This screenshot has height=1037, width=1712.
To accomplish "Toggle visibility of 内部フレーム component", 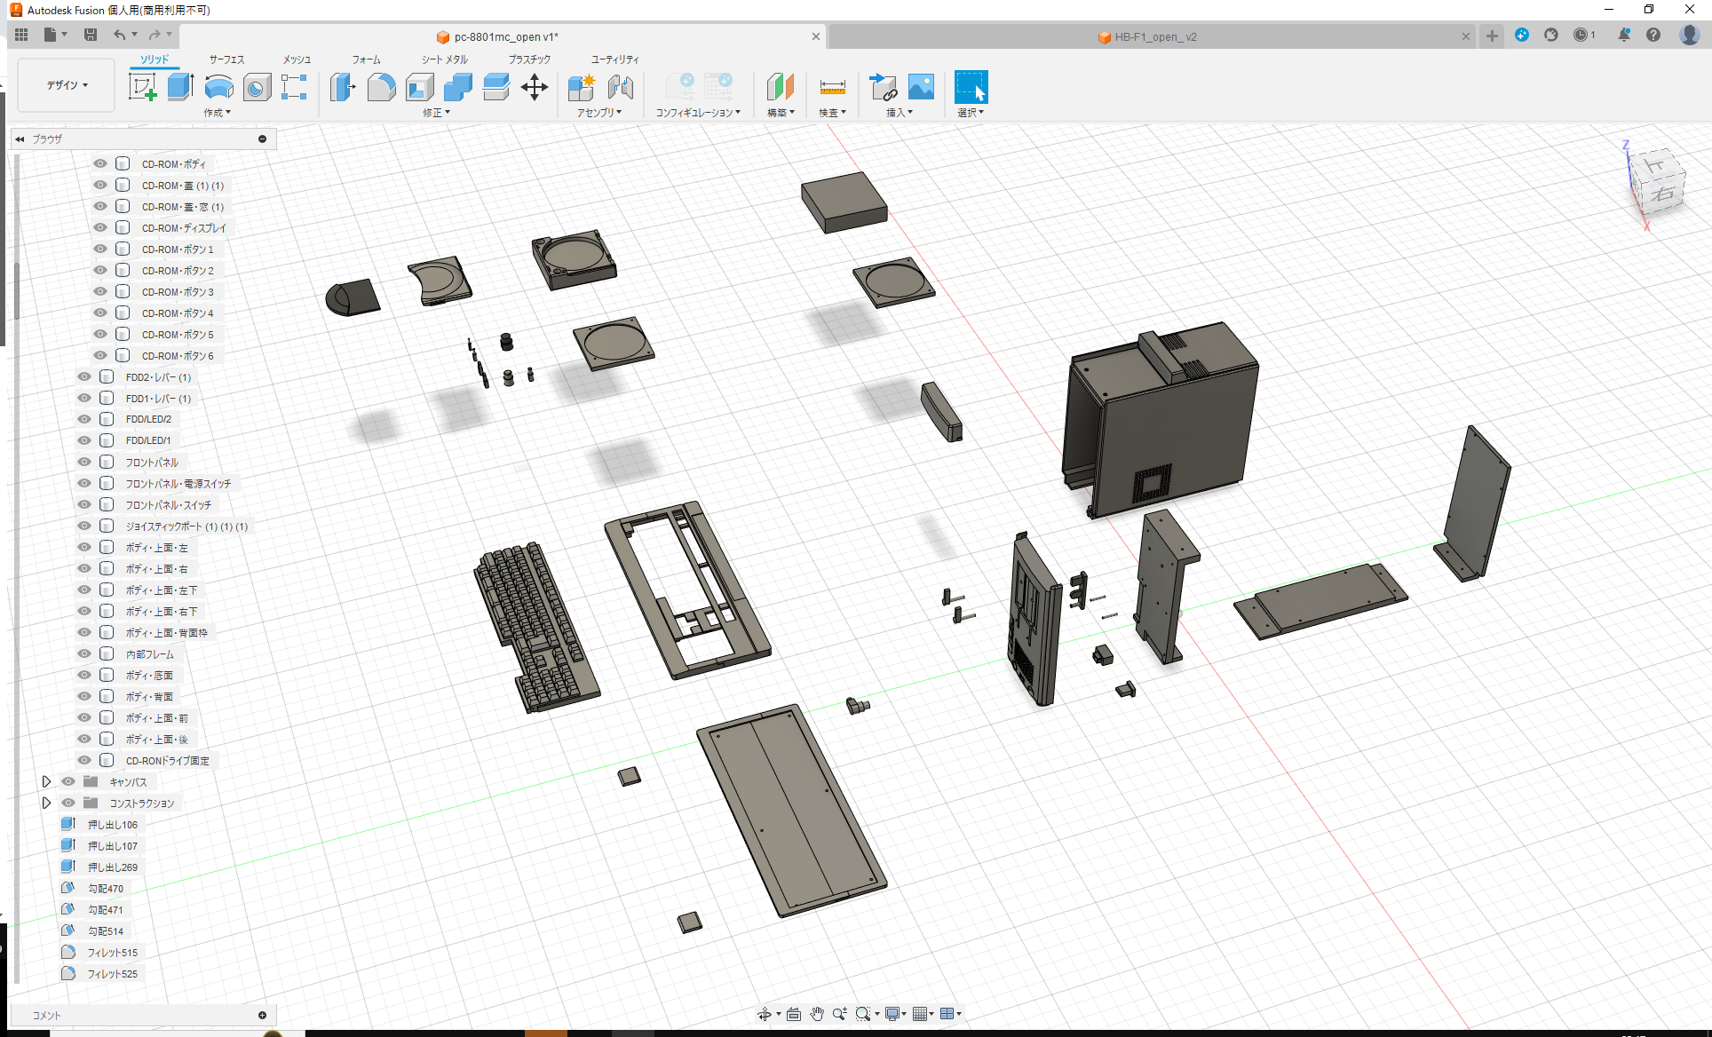I will [83, 653].
